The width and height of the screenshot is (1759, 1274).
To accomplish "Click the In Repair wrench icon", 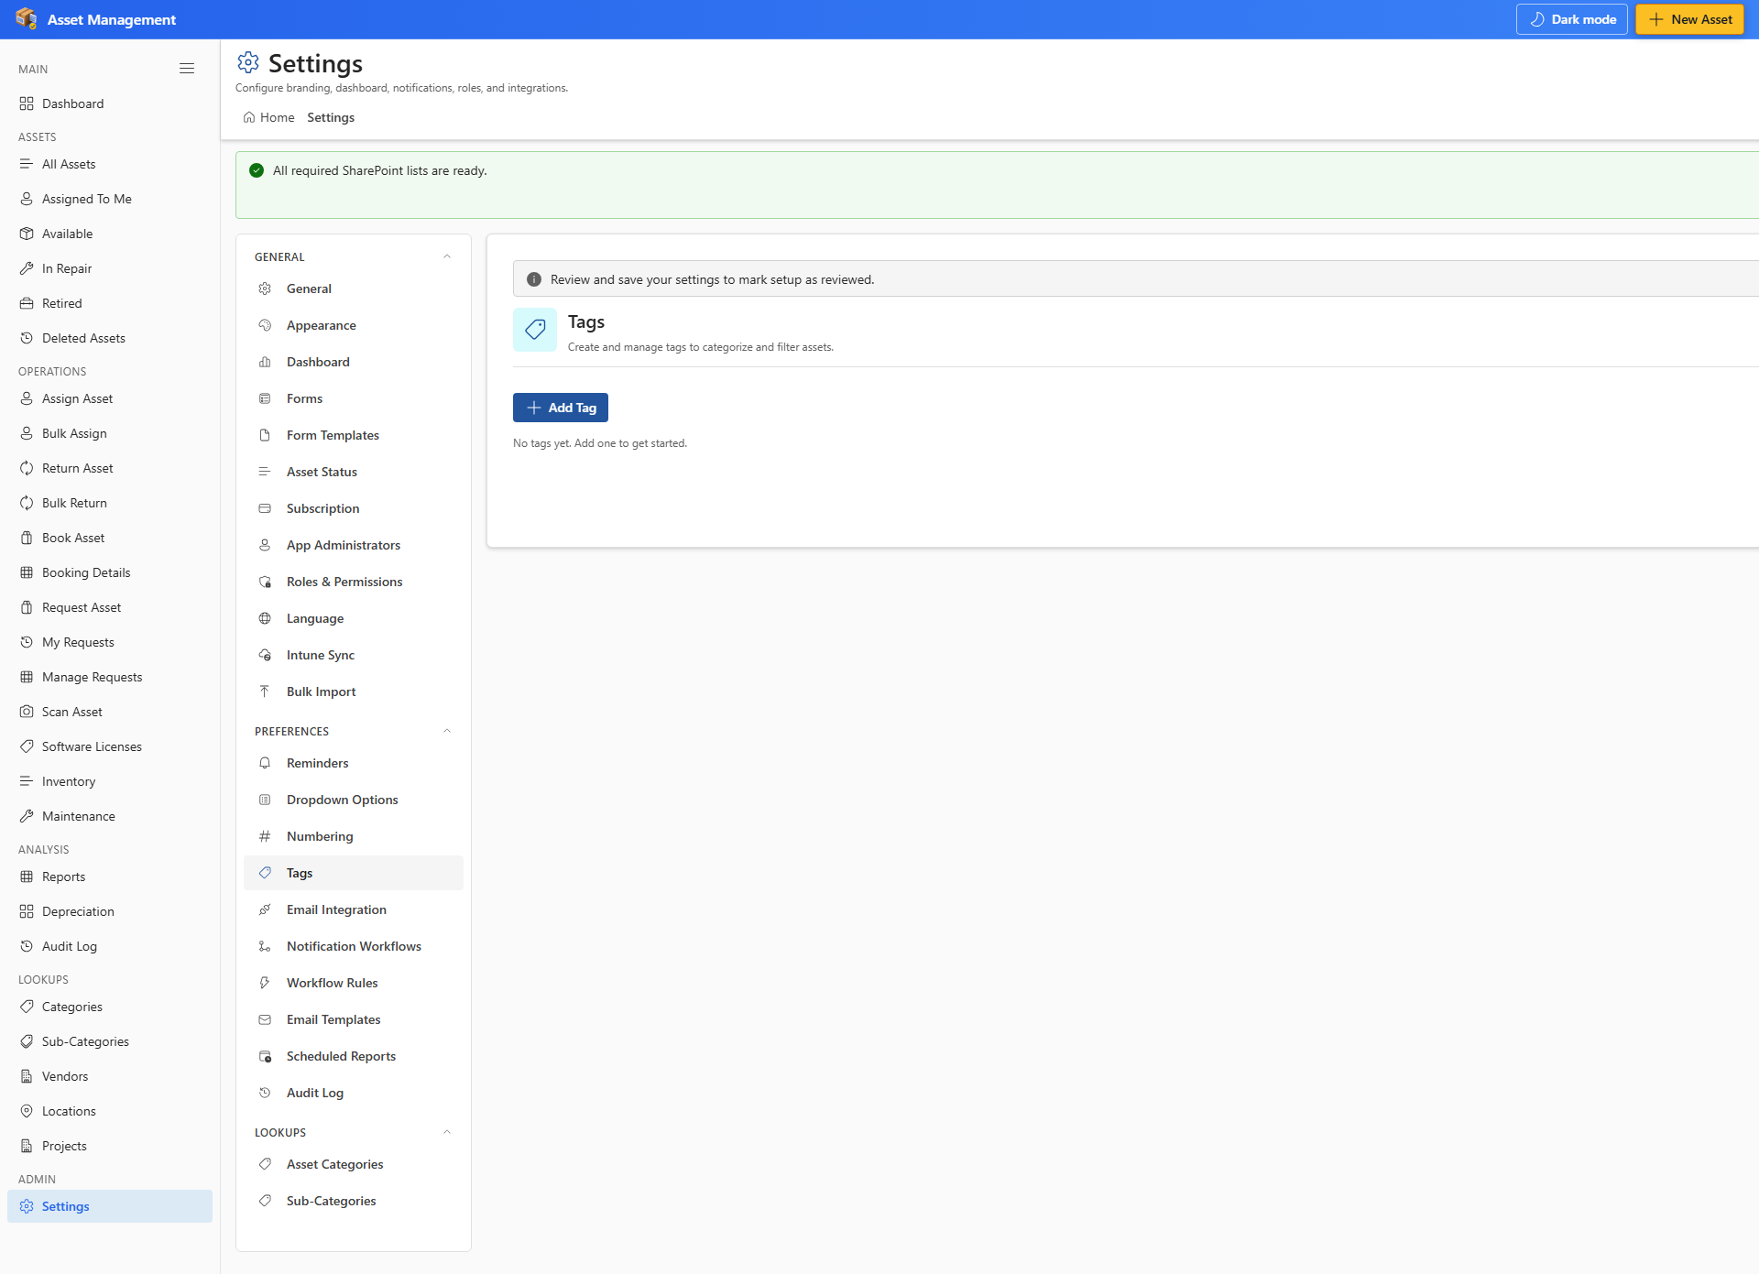I will tap(27, 268).
